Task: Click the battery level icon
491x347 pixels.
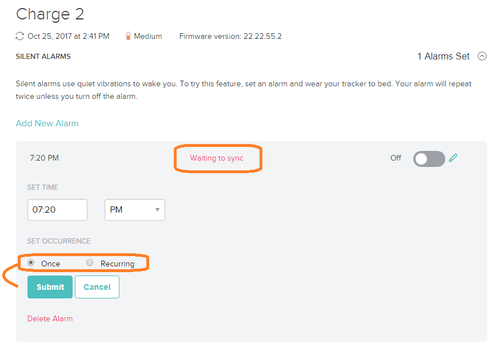Action: click(128, 37)
